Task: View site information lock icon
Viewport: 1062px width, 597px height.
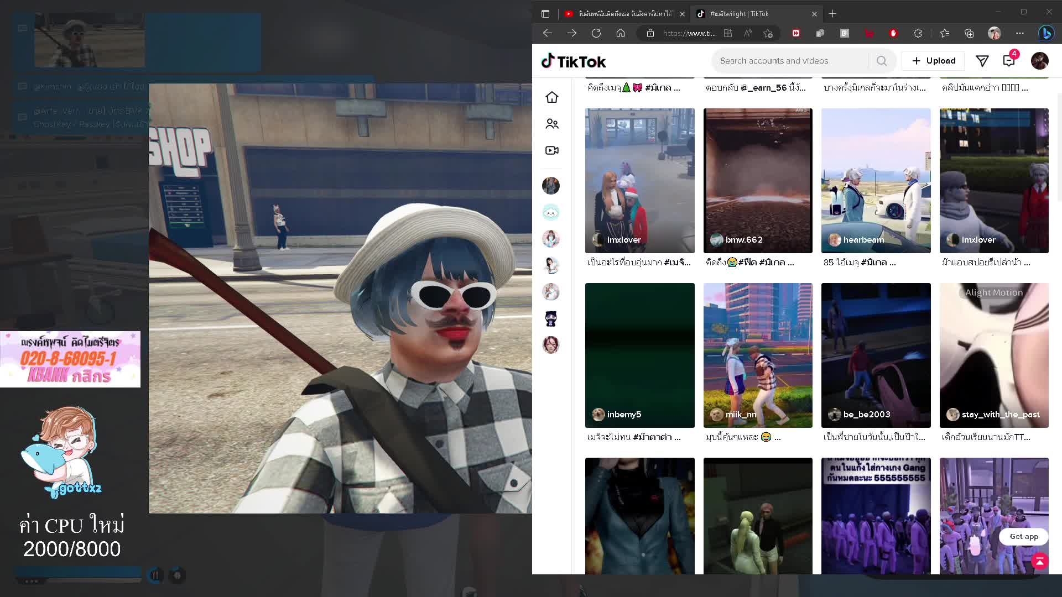Action: 650,33
